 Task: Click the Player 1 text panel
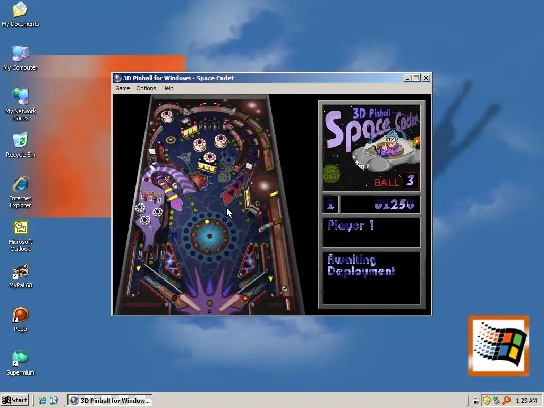tap(371, 232)
